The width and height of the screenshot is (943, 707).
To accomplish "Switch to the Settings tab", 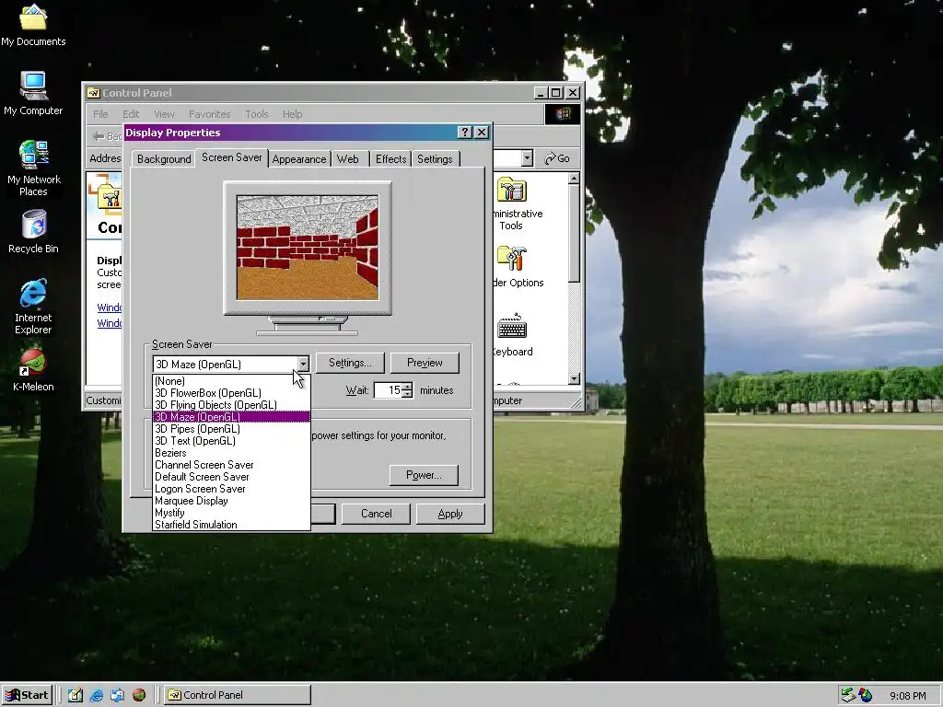I will click(435, 158).
